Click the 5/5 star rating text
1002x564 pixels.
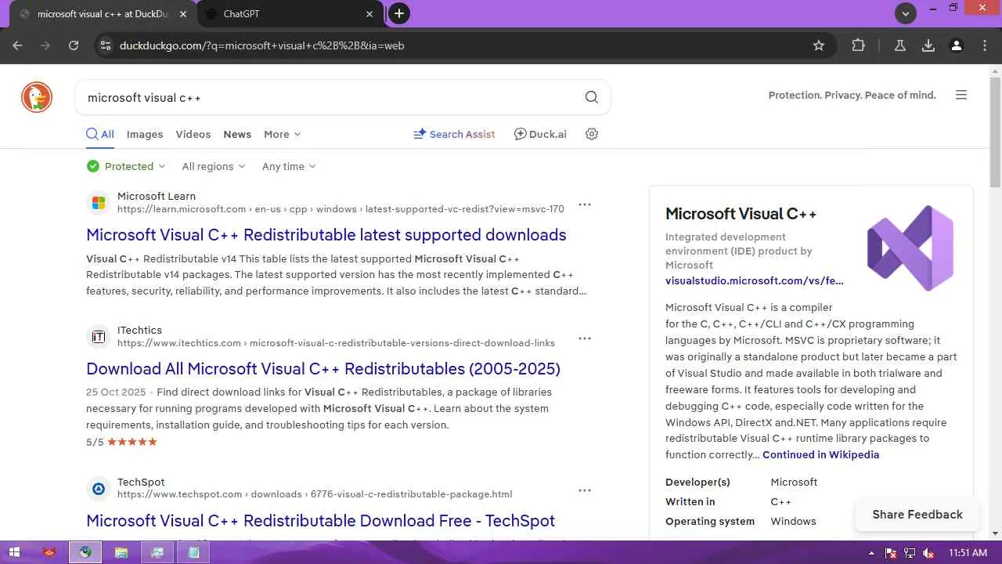121,442
